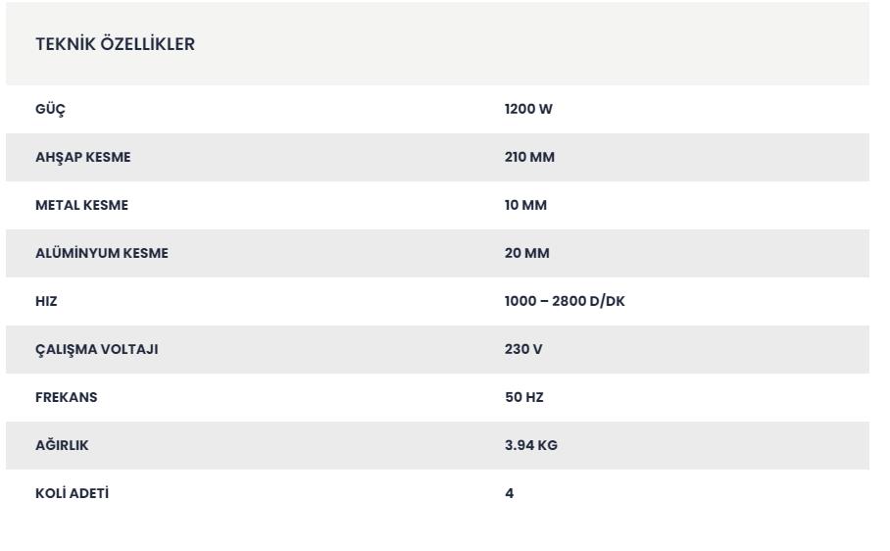The image size is (890, 551).
Task: Select the ALÜMİNYUM KESME label
Action: 102,253
